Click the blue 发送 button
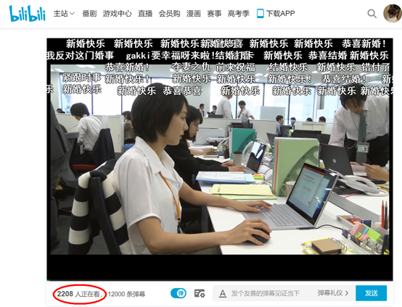The image size is (402, 307). 371,293
